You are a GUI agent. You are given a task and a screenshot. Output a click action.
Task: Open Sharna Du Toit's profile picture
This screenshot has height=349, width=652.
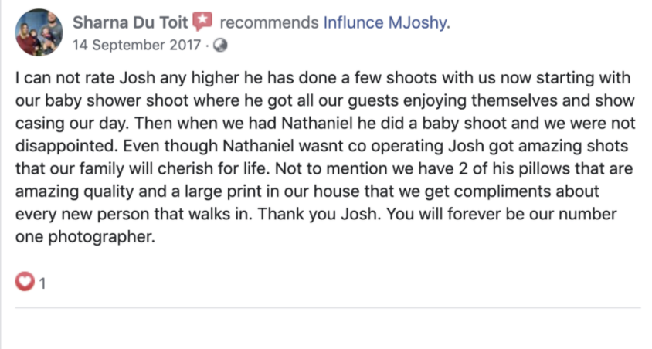39,32
